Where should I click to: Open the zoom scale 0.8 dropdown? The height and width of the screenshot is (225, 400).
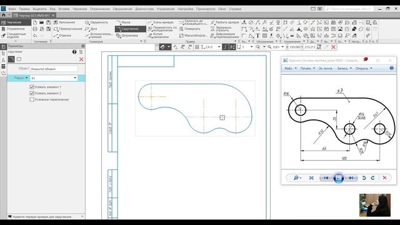pyautogui.click(x=282, y=47)
